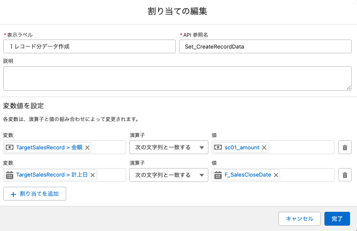357x231 pixels.
Task: Click 割り当てを追加 to add an assignment
Action: 35,194
